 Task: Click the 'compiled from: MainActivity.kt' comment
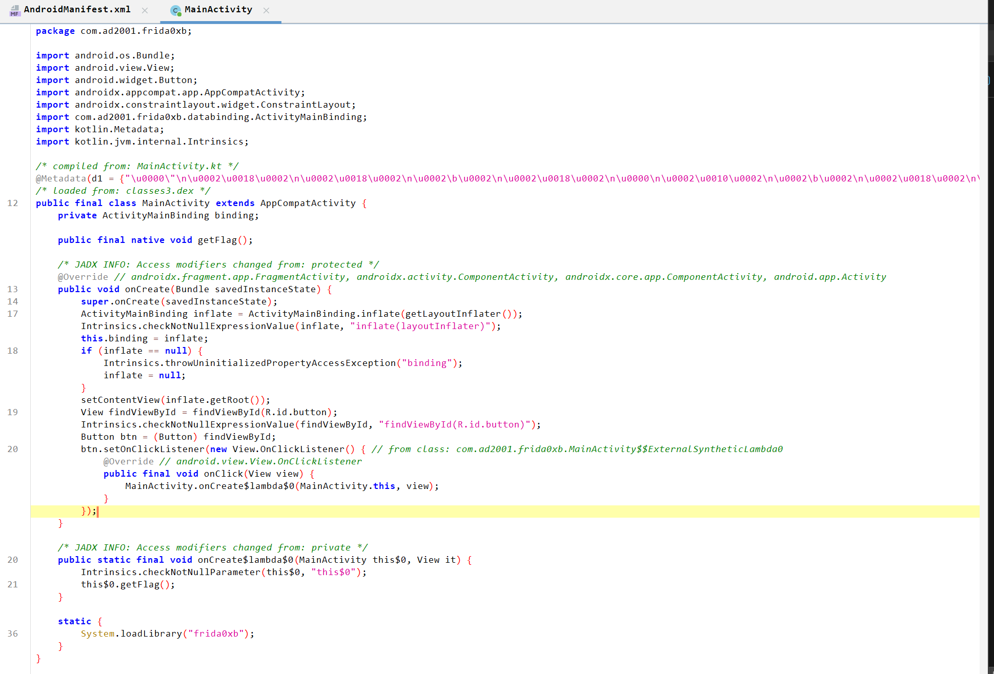pyautogui.click(x=137, y=166)
